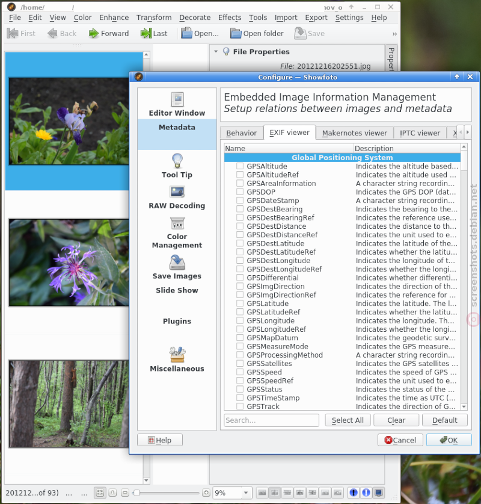This screenshot has height=504, width=481.
Task: Click the Save toolbar button
Action: 309,34
